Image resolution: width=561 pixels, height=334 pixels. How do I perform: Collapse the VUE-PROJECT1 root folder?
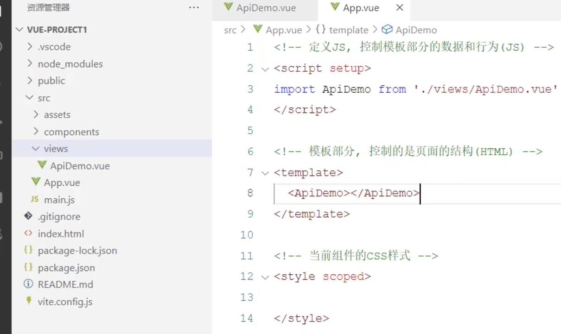tap(19, 30)
